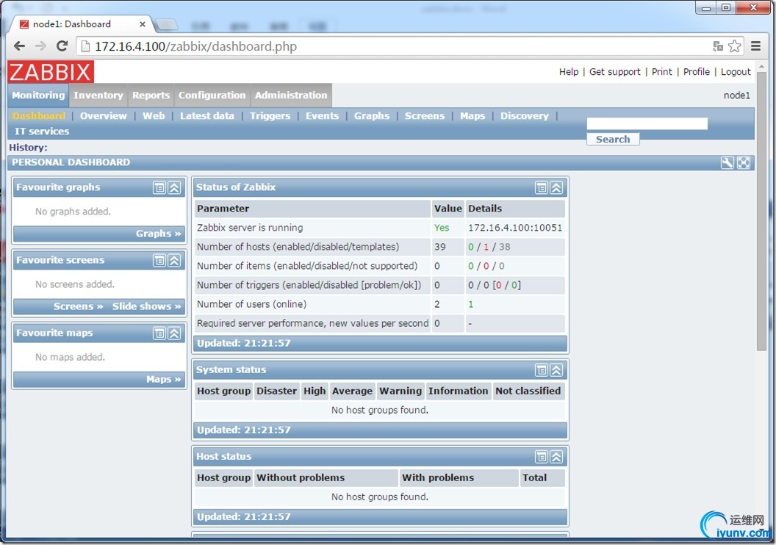Open Favourite graphs widget menu icon
The width and height of the screenshot is (776, 545).
(159, 187)
